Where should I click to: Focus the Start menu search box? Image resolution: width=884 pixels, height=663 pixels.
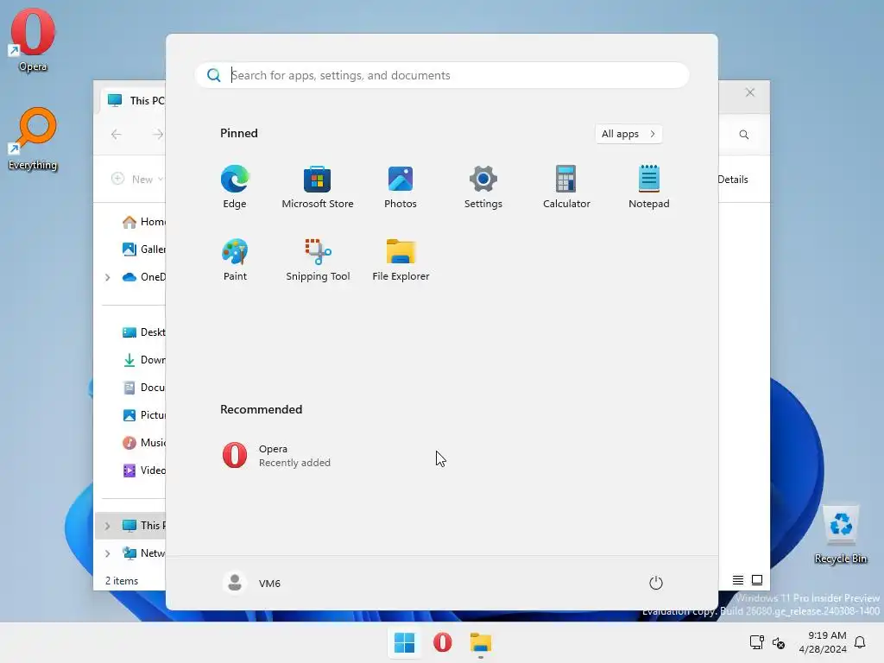point(442,75)
